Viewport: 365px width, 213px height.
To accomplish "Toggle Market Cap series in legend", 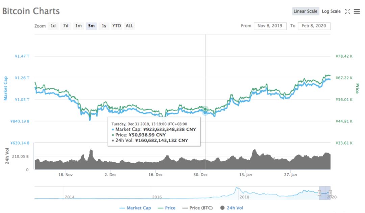I will coord(135,208).
